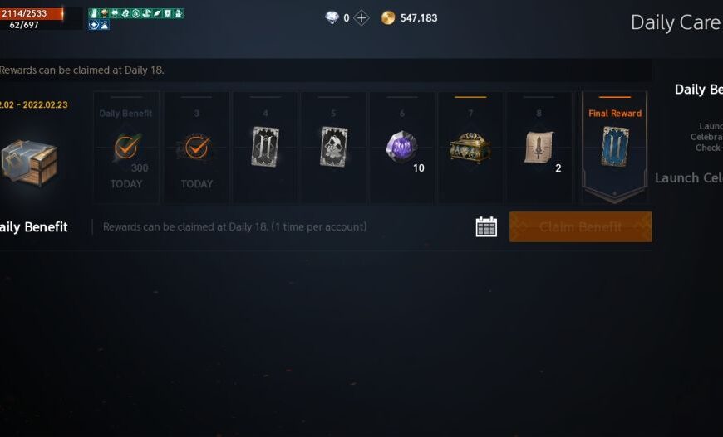The image size is (723, 437).
Task: Click the blue Final Reward card
Action: (x=615, y=147)
